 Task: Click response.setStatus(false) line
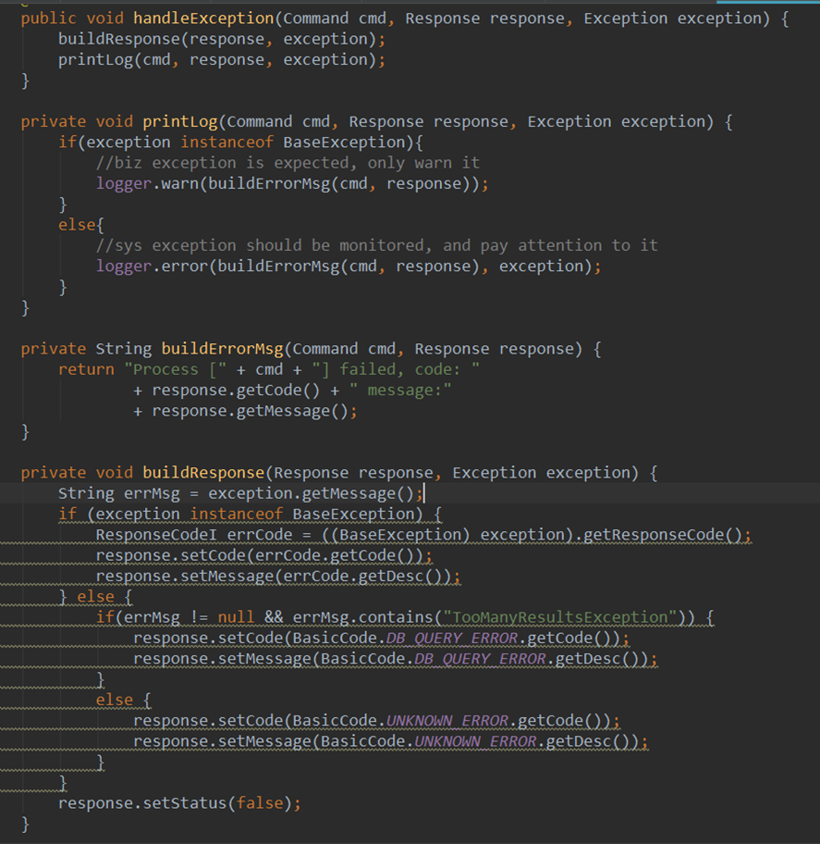(x=179, y=803)
